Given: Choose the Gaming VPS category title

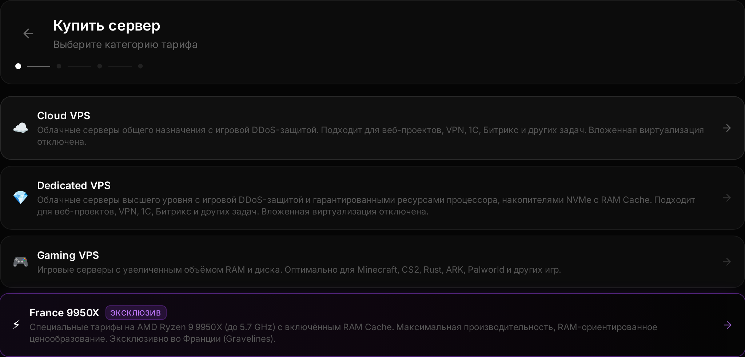Looking at the screenshot, I should pos(68,255).
